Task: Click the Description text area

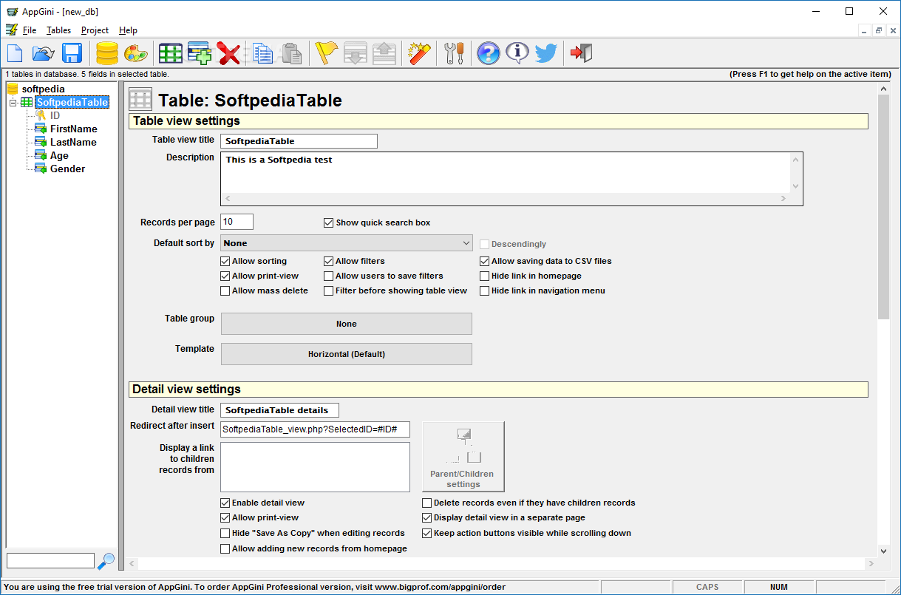Action: pyautogui.click(x=511, y=179)
